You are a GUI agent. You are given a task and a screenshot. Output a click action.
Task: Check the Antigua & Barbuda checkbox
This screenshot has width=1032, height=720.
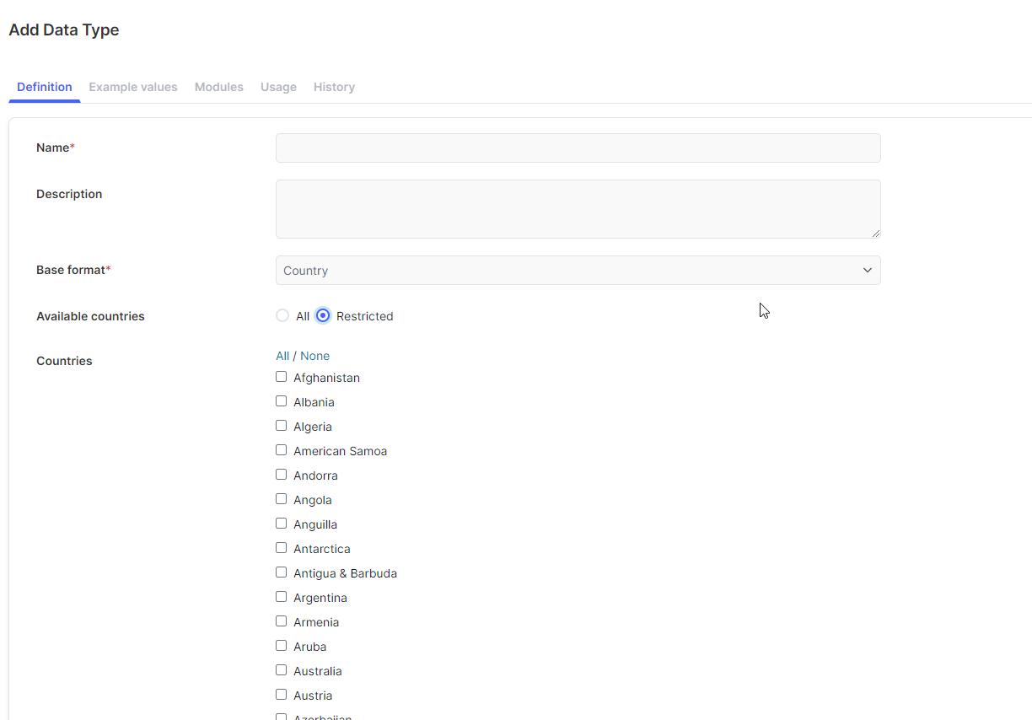pos(282,572)
